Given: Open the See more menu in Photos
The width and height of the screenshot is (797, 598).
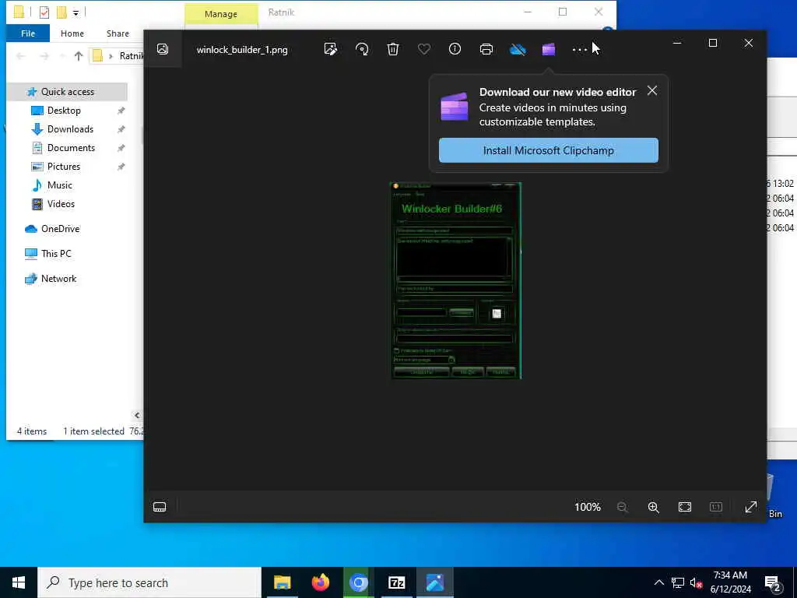Looking at the screenshot, I should click(x=579, y=49).
